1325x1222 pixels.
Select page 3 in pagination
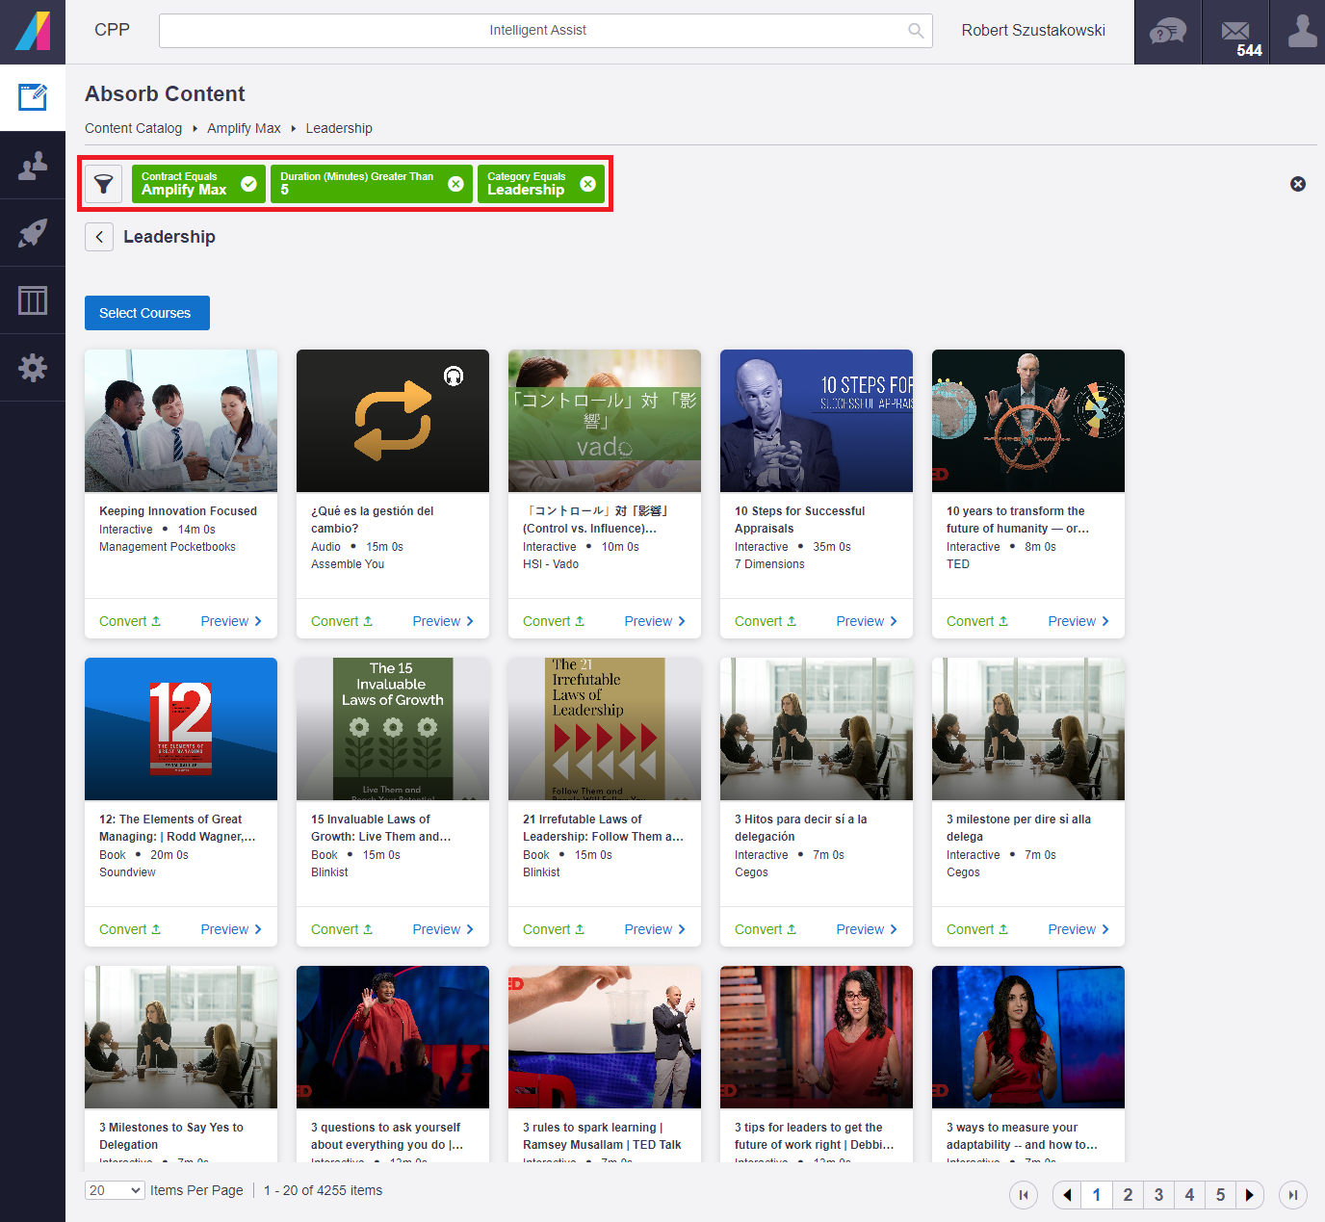[x=1158, y=1195]
